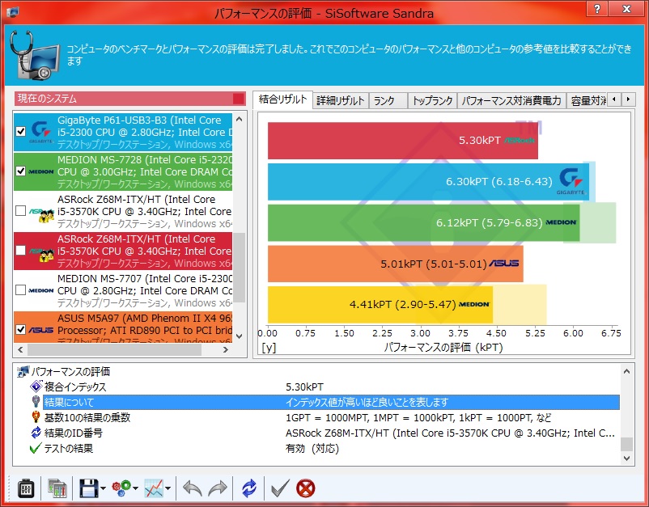
Task: Select the 結果について row
Action: (x=331, y=402)
